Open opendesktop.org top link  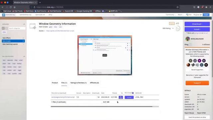[x=25, y=15]
